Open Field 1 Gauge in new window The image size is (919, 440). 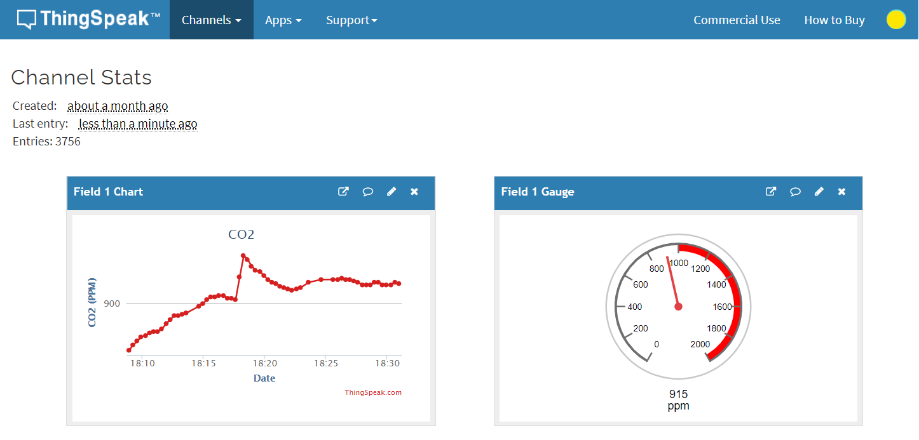point(771,191)
